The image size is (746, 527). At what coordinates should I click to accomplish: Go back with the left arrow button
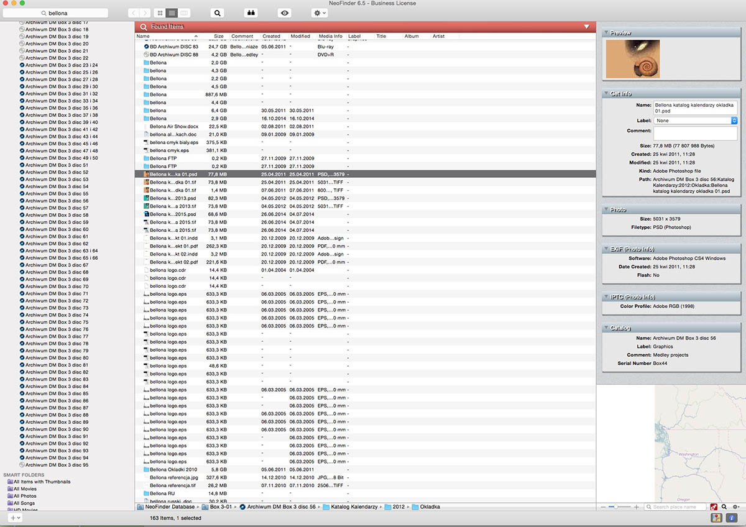pyautogui.click(x=134, y=12)
